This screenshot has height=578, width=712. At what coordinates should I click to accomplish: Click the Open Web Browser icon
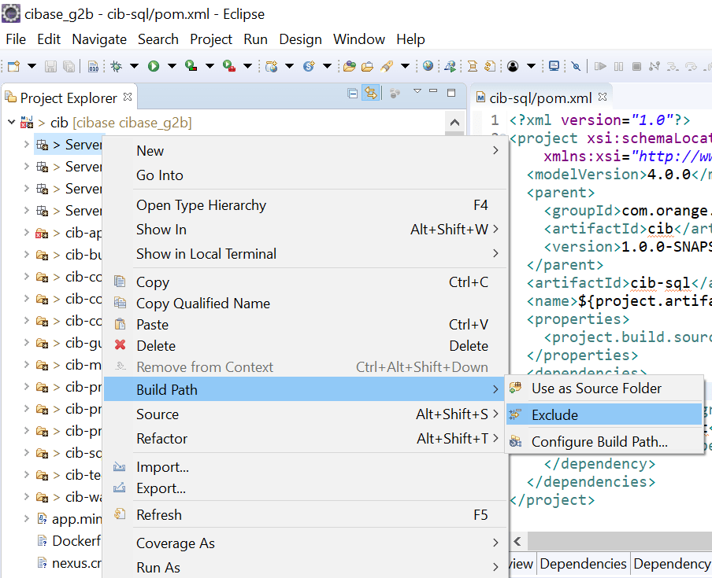click(429, 66)
